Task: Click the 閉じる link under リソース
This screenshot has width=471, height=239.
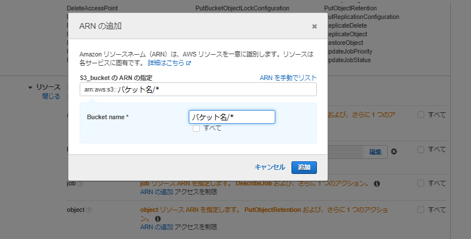Action: (51, 96)
